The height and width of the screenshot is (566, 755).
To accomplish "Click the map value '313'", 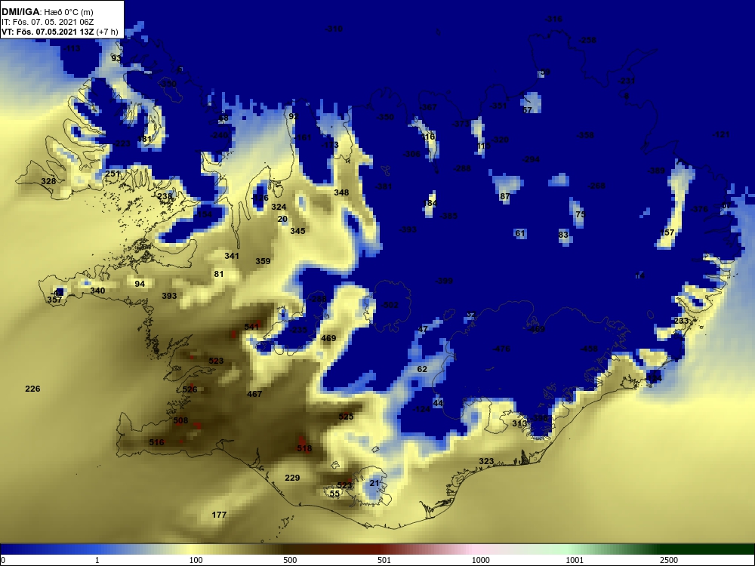I will (x=519, y=423).
